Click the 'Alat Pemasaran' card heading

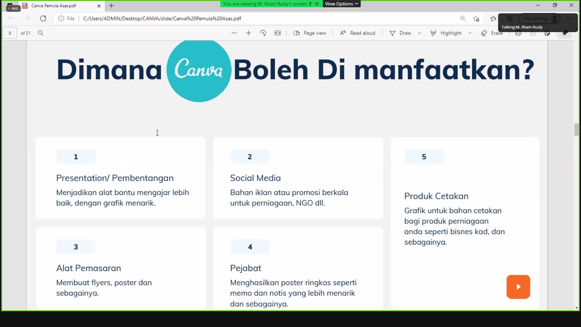coord(89,268)
